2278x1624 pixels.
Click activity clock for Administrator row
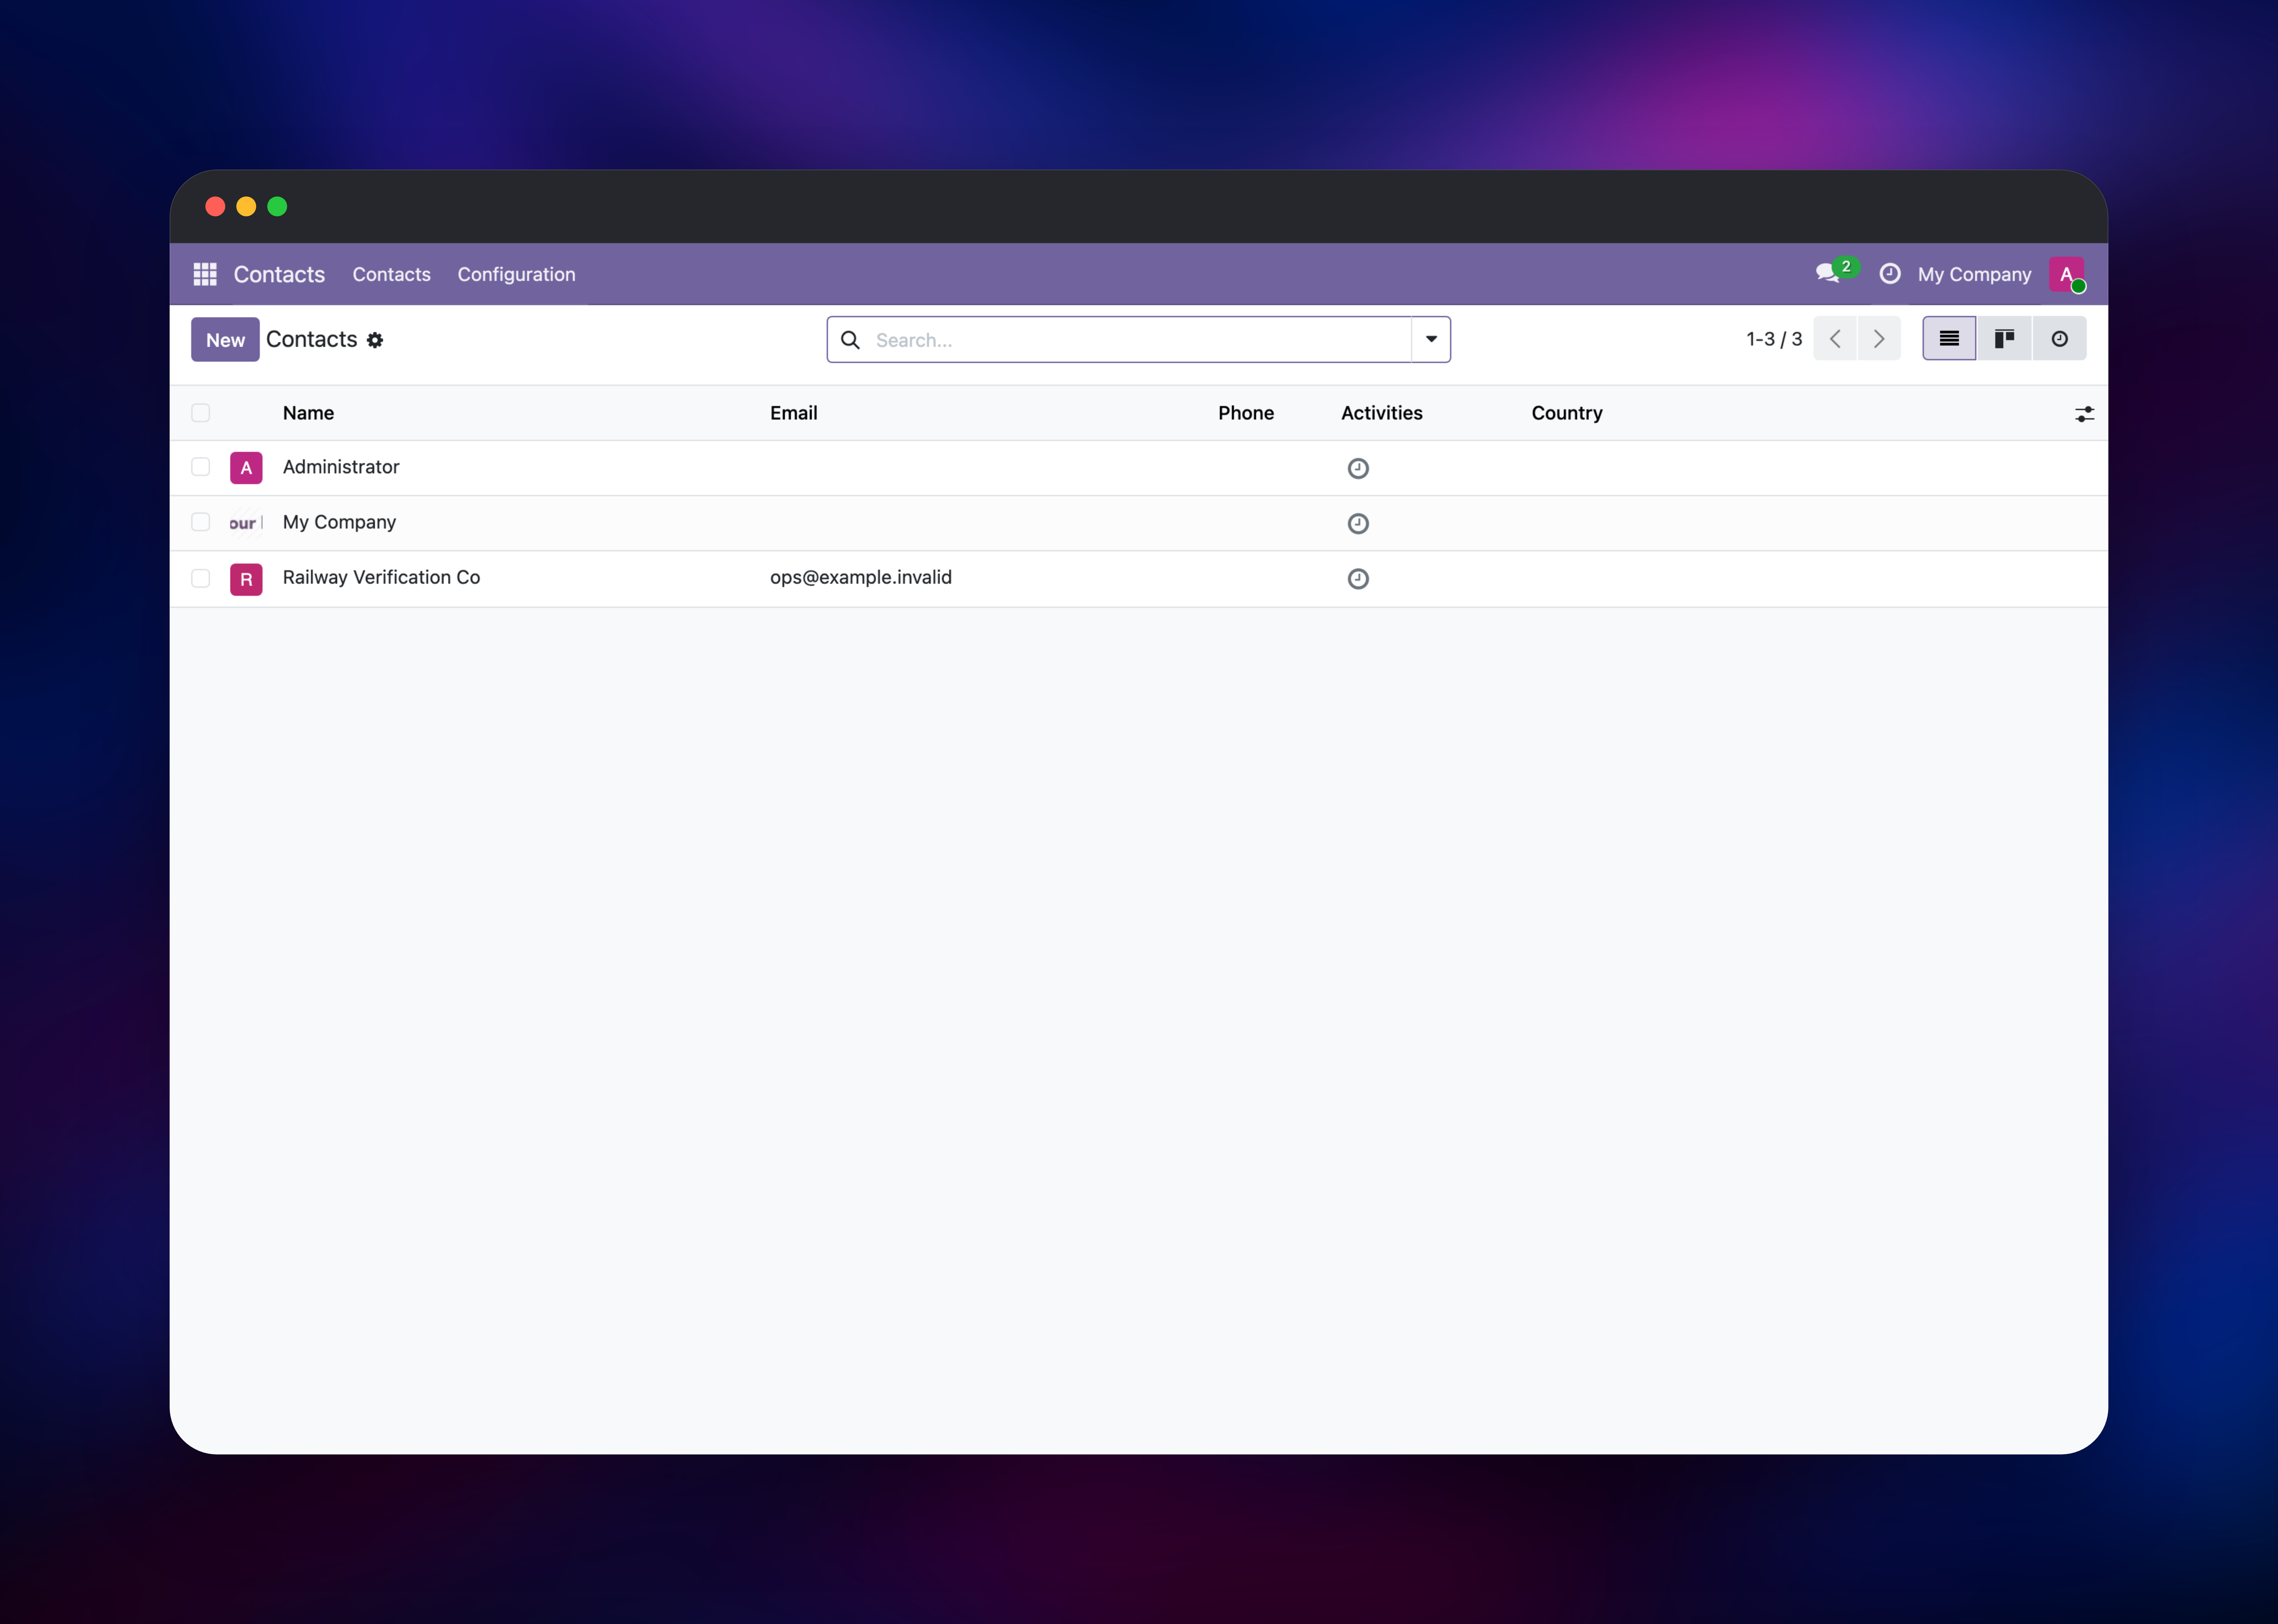pyautogui.click(x=1357, y=468)
